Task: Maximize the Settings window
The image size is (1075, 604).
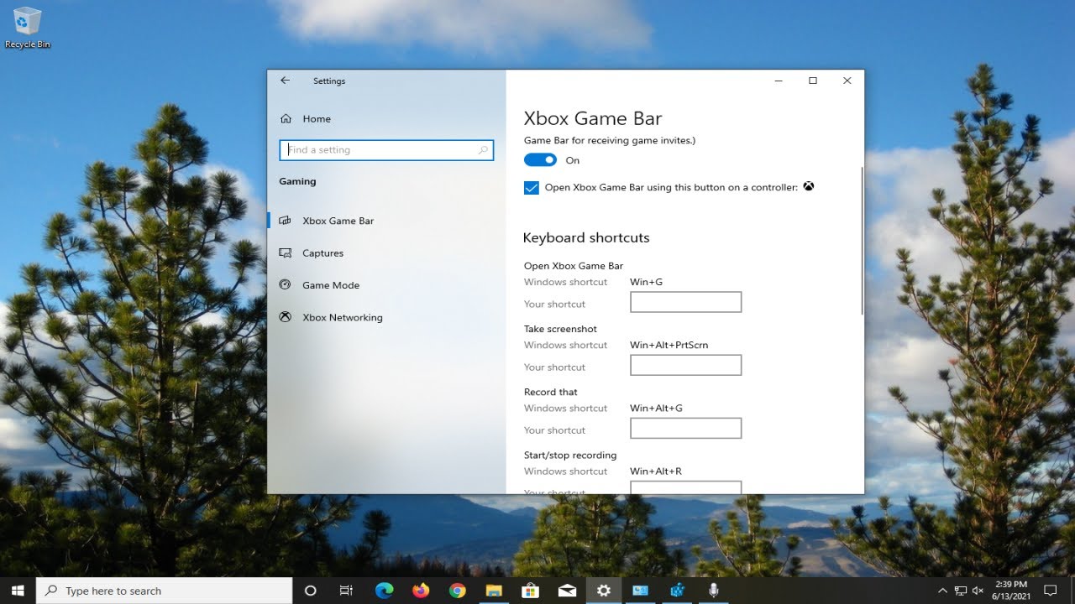Action: tap(813, 81)
